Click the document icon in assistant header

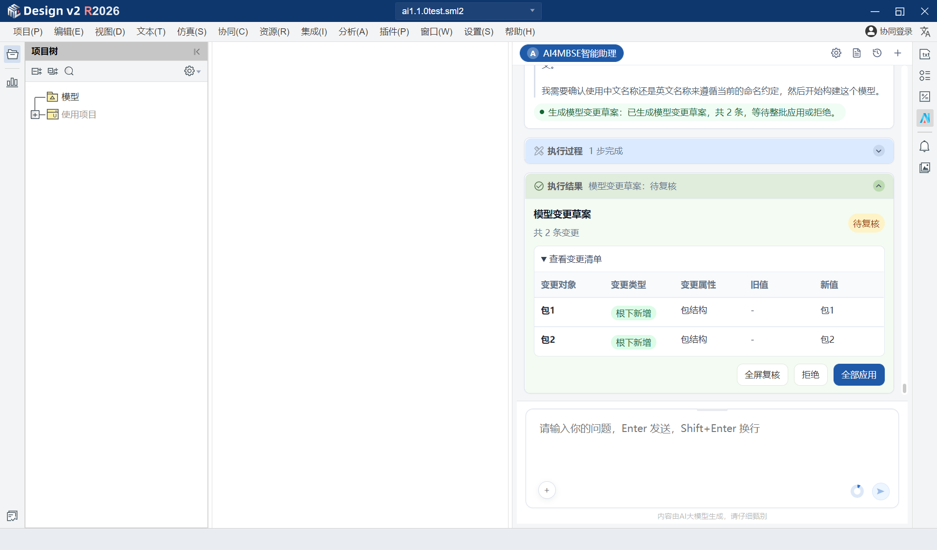tap(856, 53)
